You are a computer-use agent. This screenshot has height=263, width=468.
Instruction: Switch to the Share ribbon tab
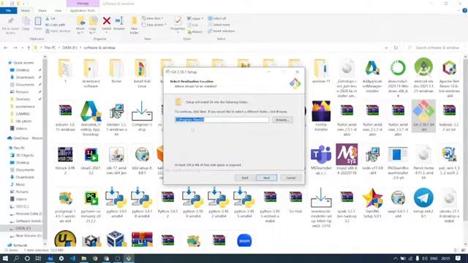[x=42, y=10]
